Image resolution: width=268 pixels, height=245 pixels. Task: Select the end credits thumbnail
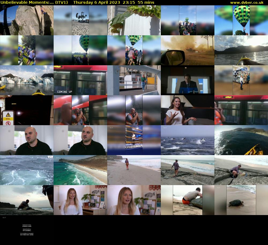(27, 230)
